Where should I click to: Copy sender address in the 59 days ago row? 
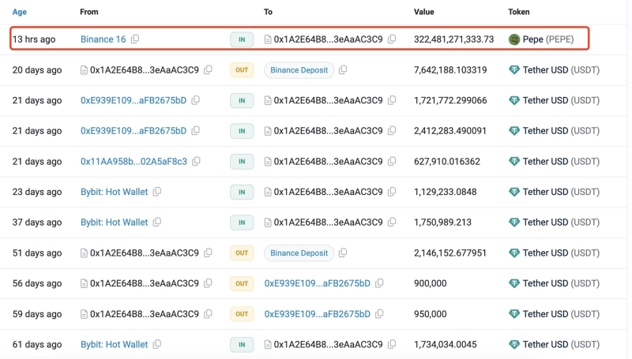[x=209, y=314]
